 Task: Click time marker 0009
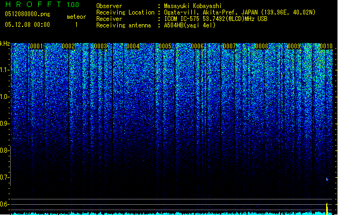click(x=294, y=46)
